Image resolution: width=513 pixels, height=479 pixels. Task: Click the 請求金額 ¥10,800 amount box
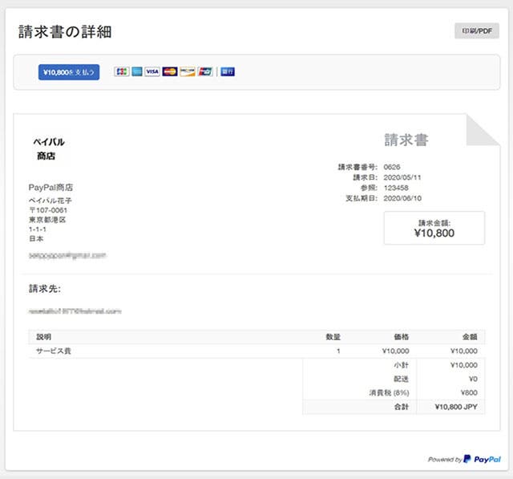434,228
